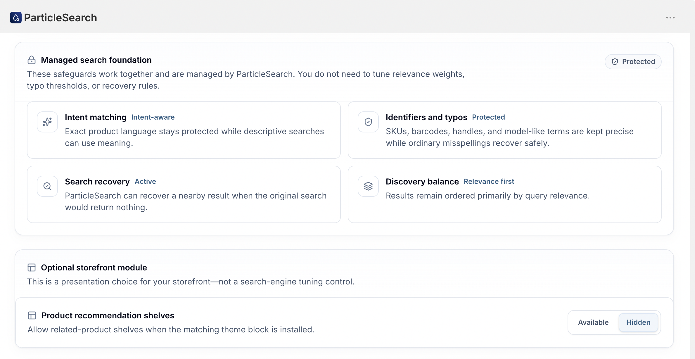Click the Intent matching heading
The width and height of the screenshot is (695, 359).
tap(96, 117)
